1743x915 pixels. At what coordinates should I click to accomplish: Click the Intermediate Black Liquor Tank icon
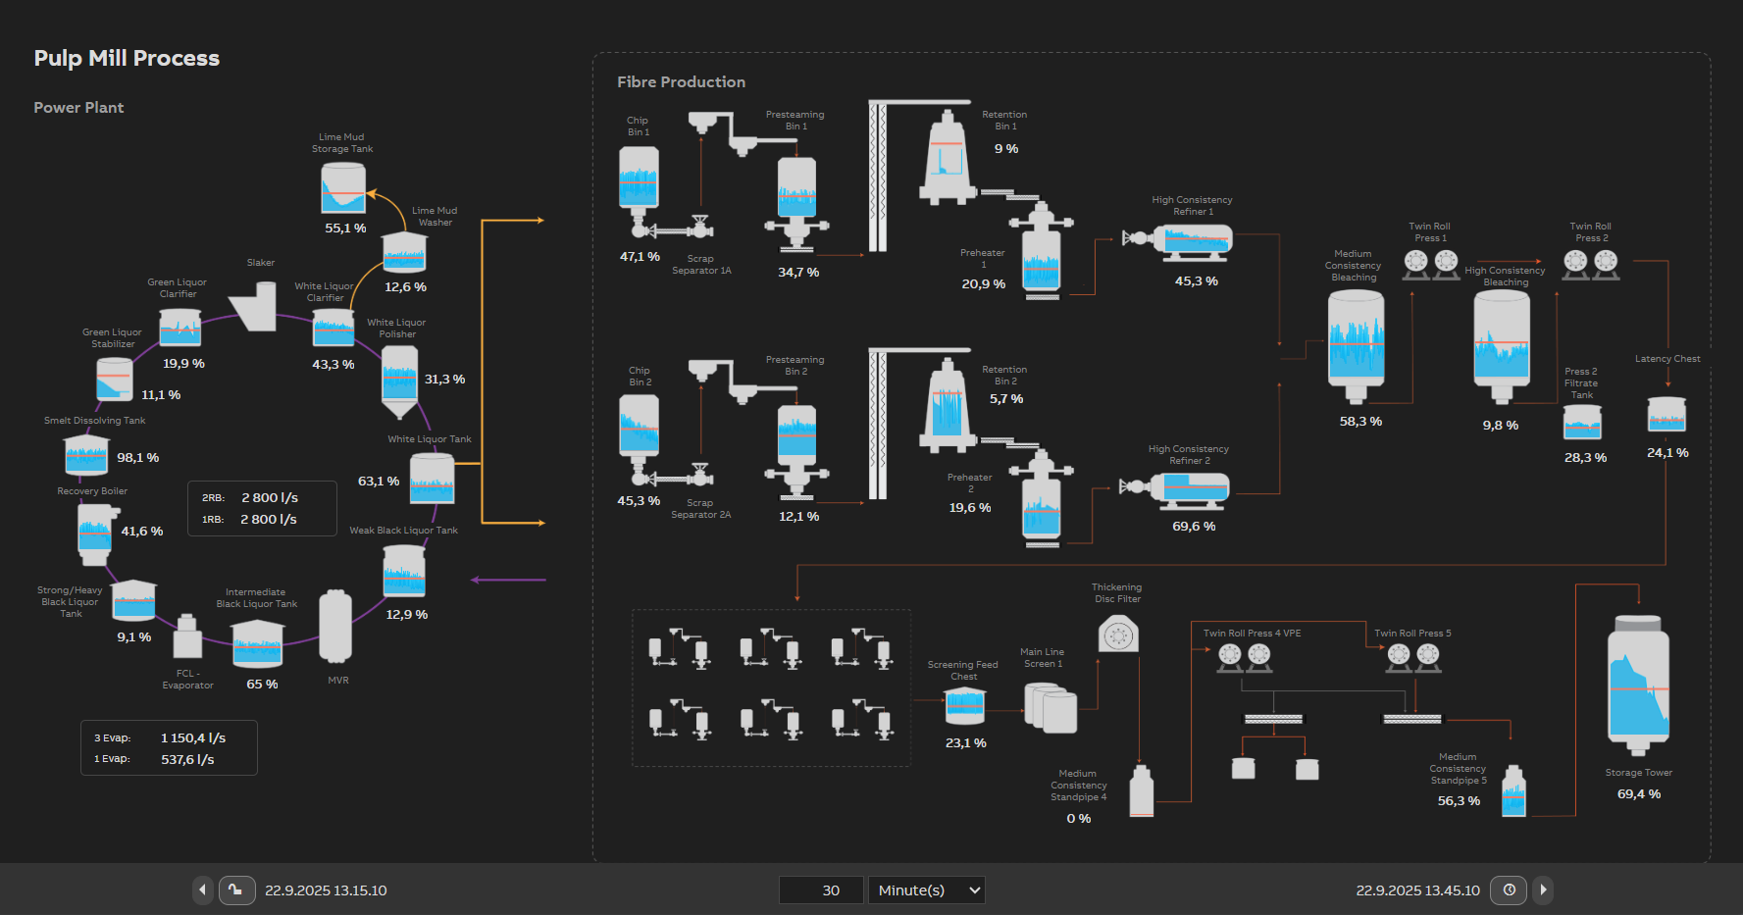coord(258,643)
